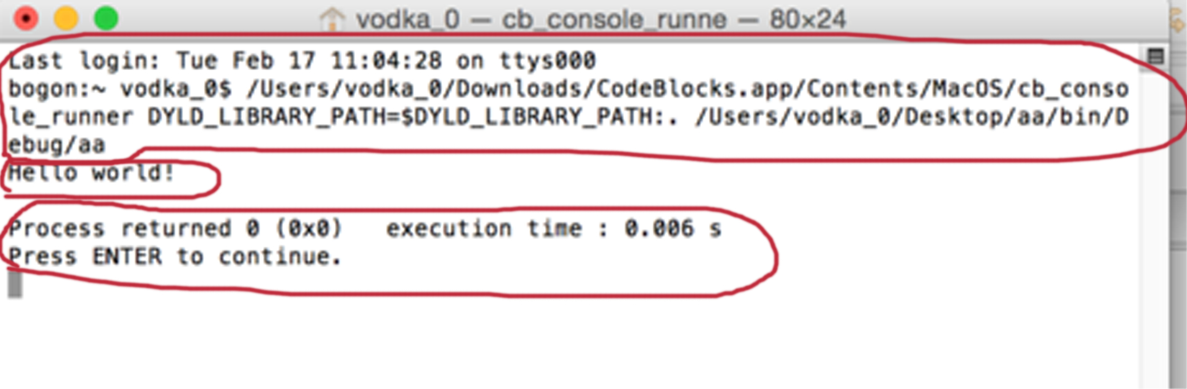This screenshot has height=389, width=1187.
Task: Click the "execution time : 0.006 s" text
Action: (x=553, y=229)
